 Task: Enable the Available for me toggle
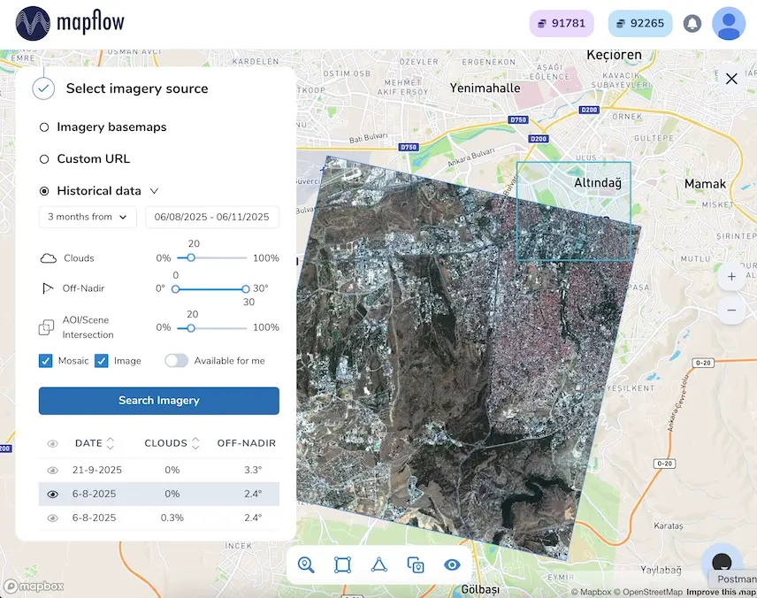pyautogui.click(x=177, y=361)
